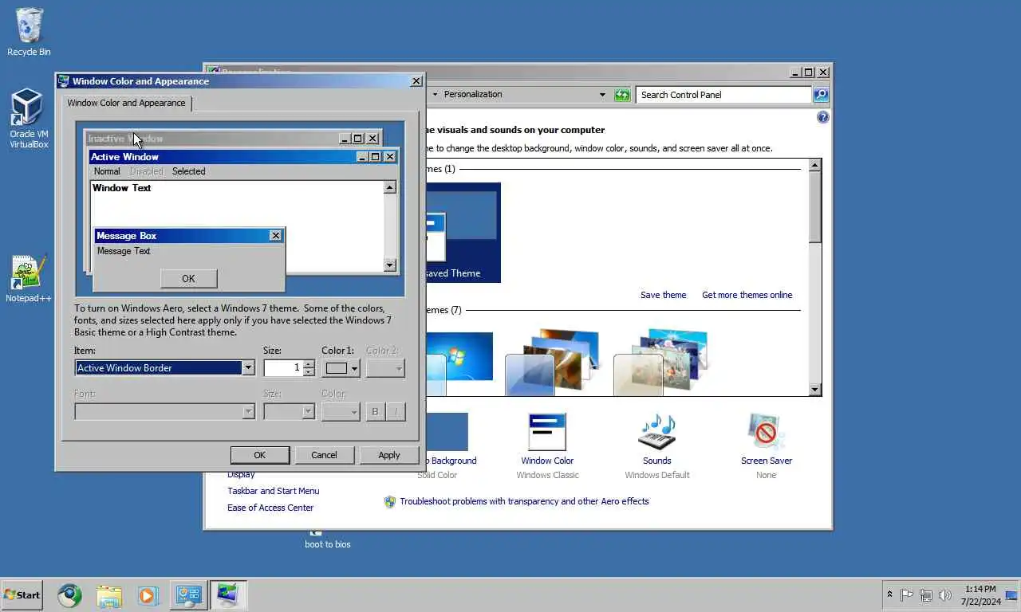Open the volume speaker tray icon
Screen dimensions: 1021x612
tap(945, 594)
